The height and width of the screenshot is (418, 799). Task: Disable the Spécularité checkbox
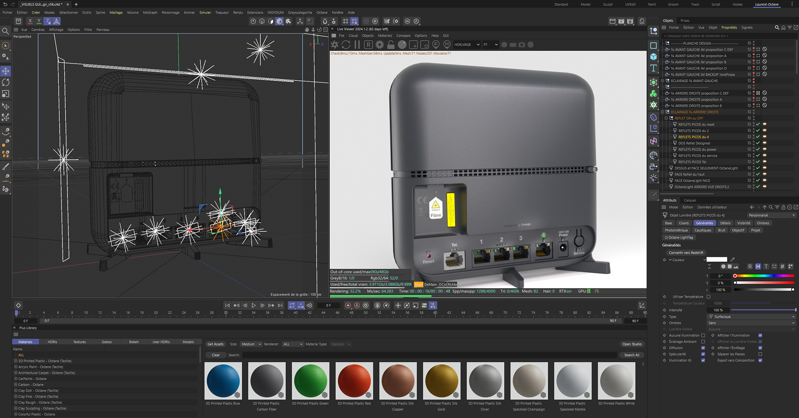[703, 354]
